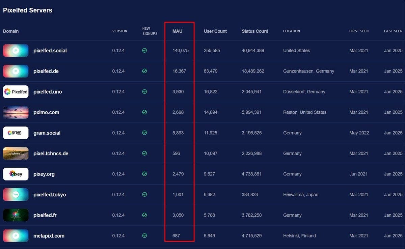Viewport: 405px width, 249px height.
Task: Sort by the MAU column header
Action: (177, 31)
